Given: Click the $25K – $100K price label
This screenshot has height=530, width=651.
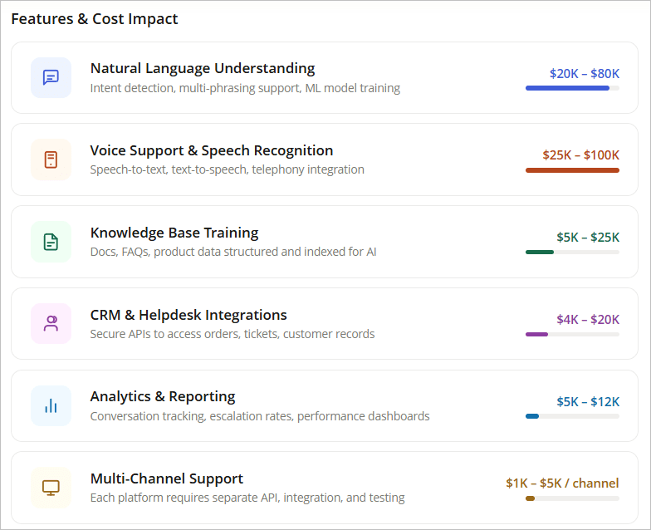Looking at the screenshot, I should 581,155.
